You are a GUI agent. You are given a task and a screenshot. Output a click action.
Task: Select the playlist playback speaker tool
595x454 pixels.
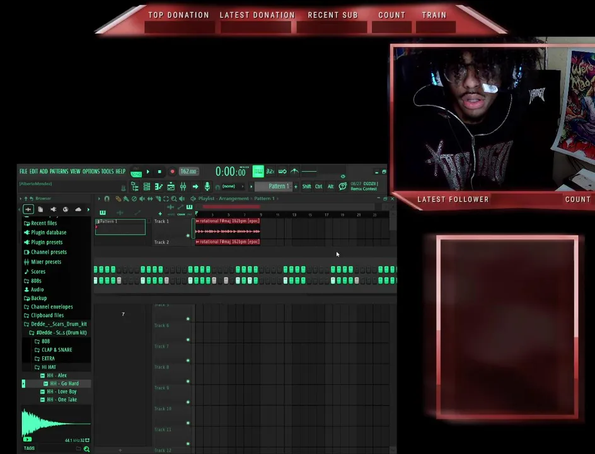pyautogui.click(x=182, y=199)
